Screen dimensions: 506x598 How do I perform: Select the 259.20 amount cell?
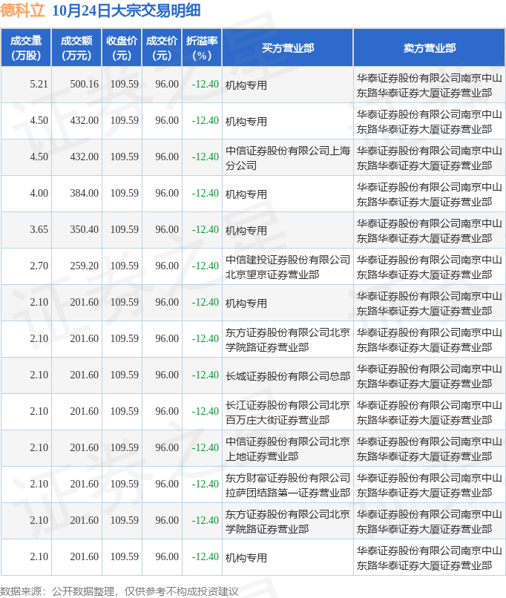pyautogui.click(x=84, y=266)
